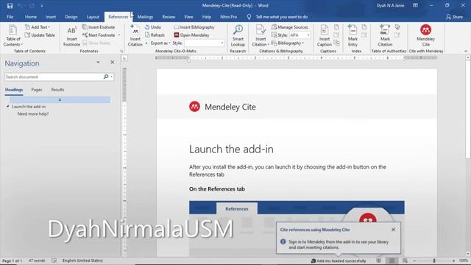Click the ruler tab selector icon
Viewport: 471px width, 265px height.
pos(124,58)
